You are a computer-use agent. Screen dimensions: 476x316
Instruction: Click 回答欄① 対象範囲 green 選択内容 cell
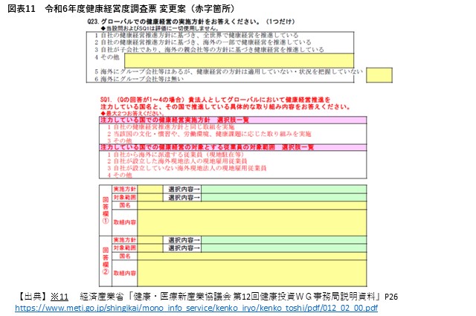pos(283,197)
